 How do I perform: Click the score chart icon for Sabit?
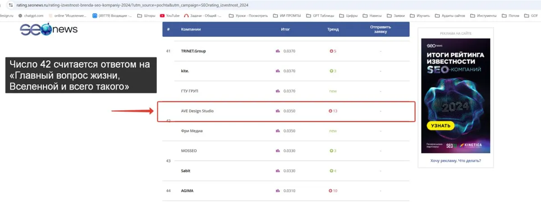coord(278,171)
